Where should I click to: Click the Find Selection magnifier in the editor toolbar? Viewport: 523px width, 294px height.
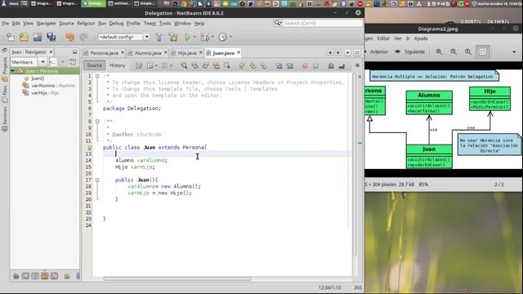[x=184, y=65]
